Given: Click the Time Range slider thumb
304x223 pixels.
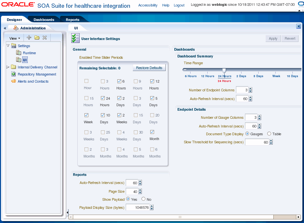Looking at the screenshot, I should [x=224, y=70].
